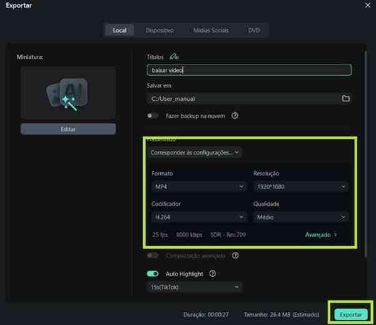Click the Salvar em label
This screenshot has height=325, width=376.
(x=159, y=85)
